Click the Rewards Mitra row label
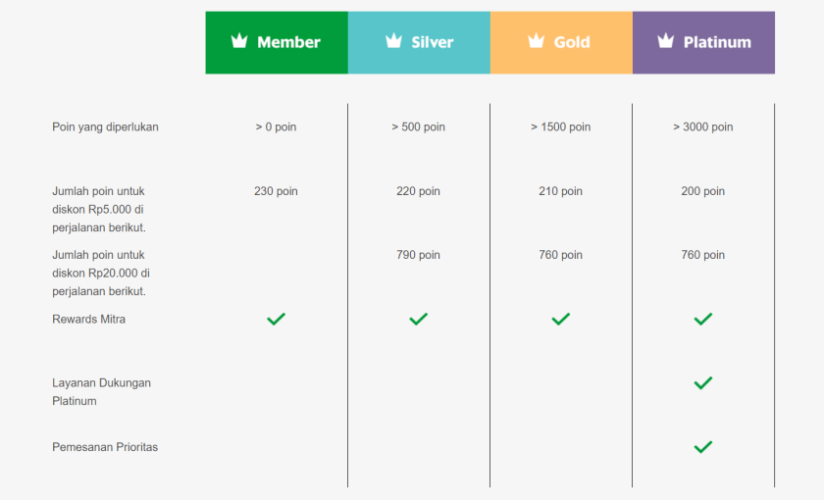 tap(89, 319)
